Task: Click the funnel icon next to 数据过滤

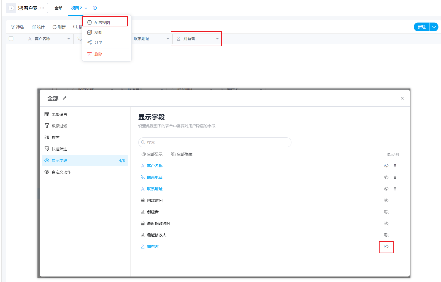Action: 47,126
